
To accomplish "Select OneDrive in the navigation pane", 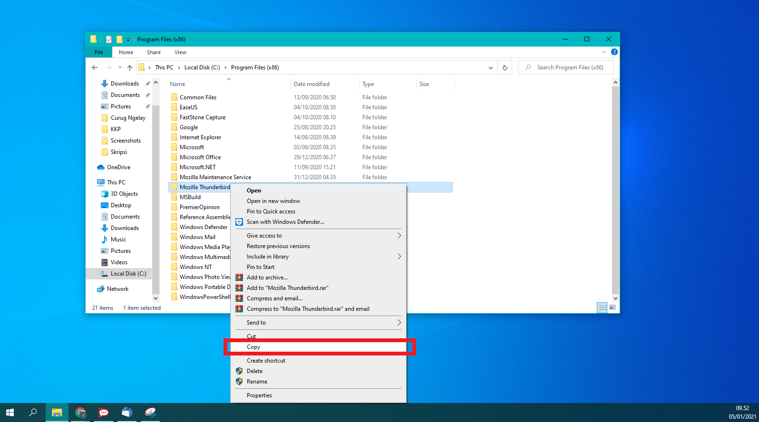I will tap(118, 167).
